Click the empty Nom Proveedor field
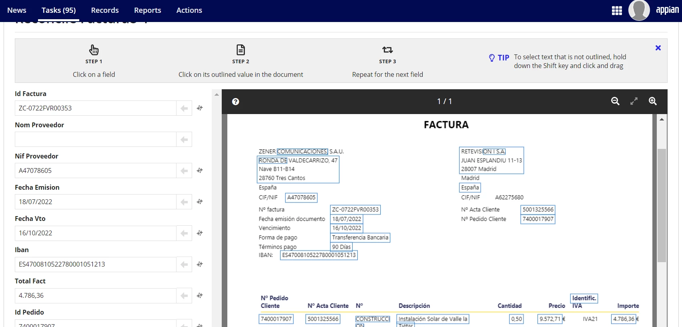Screen dimensions: 682x327 [96, 139]
